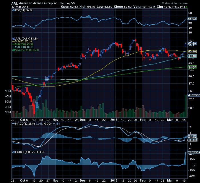Click the 43.52 MA(200) axis tag
Image resolution: width=200 pixels, height=183 pixels.
click(x=192, y=67)
